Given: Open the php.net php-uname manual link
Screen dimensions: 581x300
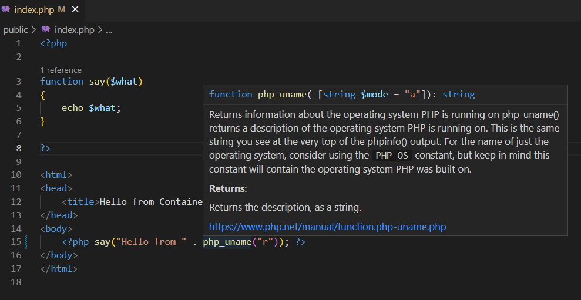Looking at the screenshot, I should tap(328, 227).
